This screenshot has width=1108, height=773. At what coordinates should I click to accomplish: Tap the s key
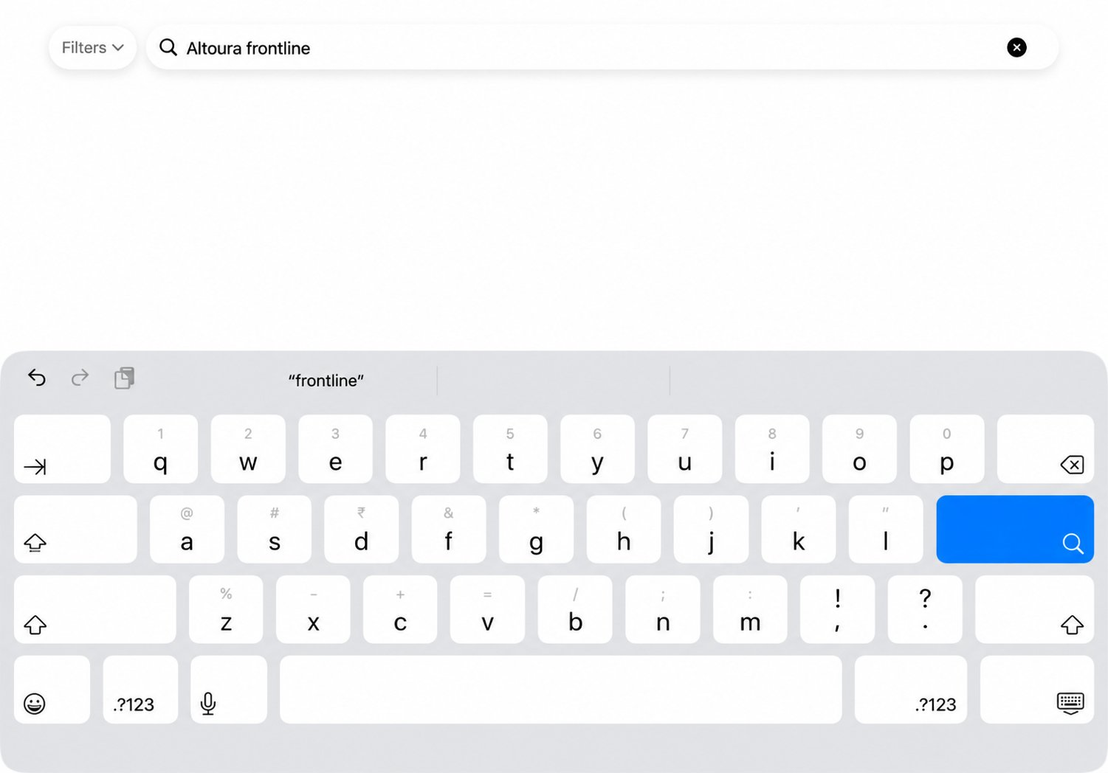coord(275,530)
